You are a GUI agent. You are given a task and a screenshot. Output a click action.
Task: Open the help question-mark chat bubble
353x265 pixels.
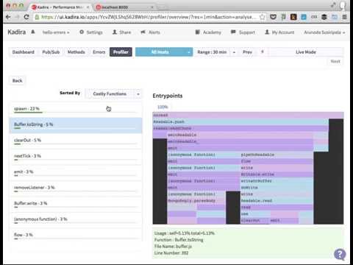point(340,255)
